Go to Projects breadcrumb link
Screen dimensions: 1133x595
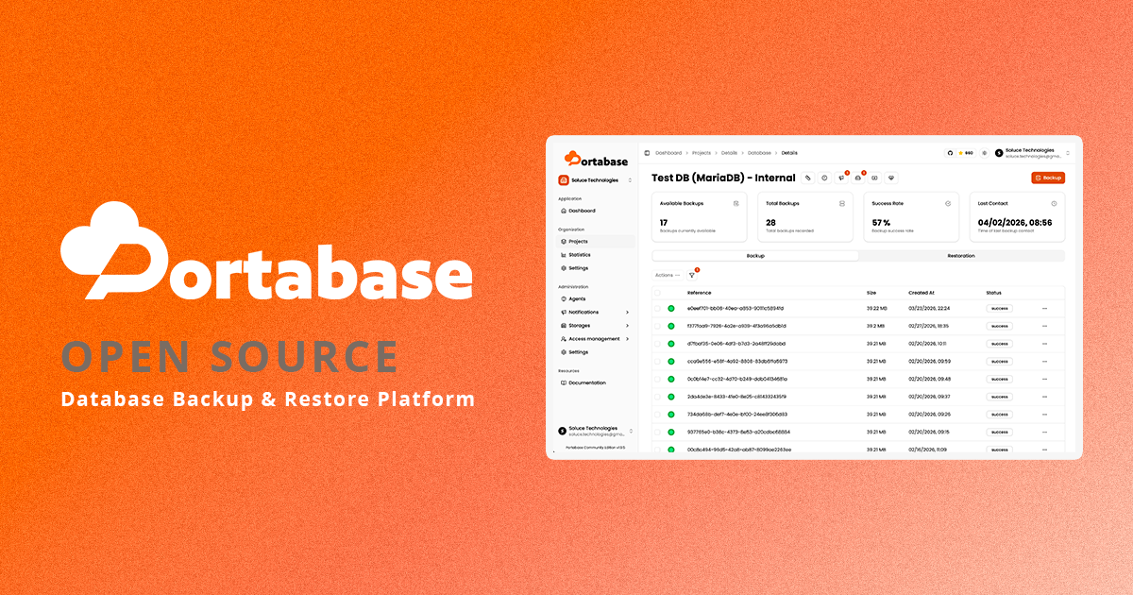(702, 152)
